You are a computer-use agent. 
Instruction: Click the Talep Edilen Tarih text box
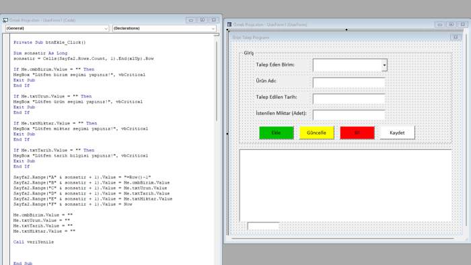click(349, 98)
